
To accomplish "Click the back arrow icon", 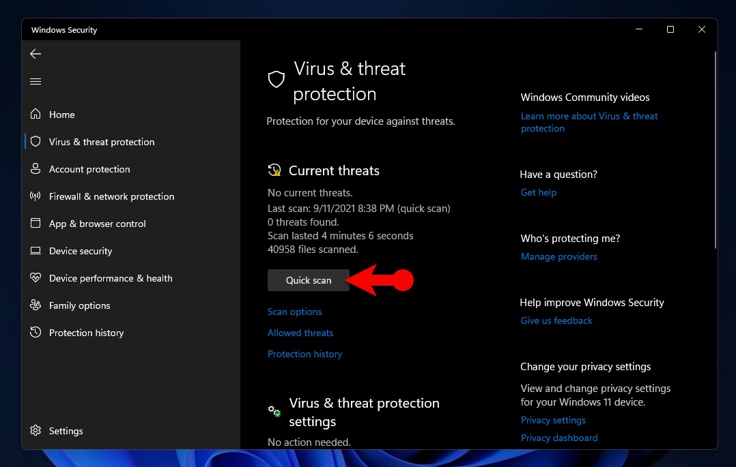I will [36, 54].
